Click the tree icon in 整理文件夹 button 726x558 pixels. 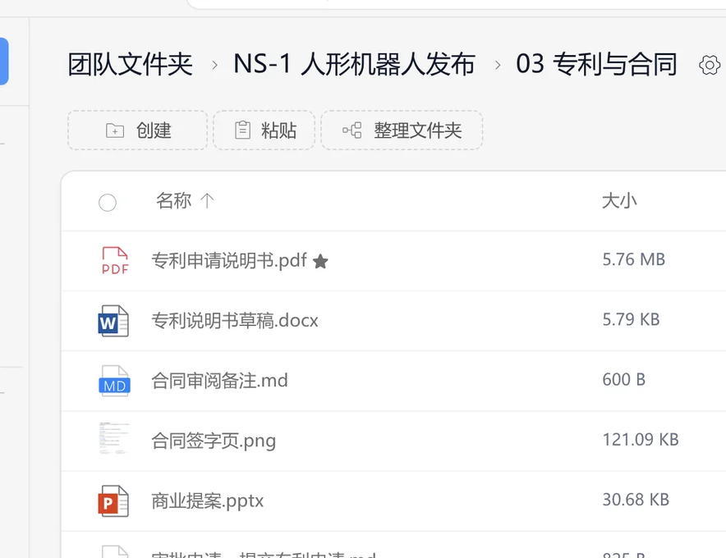pyautogui.click(x=352, y=130)
